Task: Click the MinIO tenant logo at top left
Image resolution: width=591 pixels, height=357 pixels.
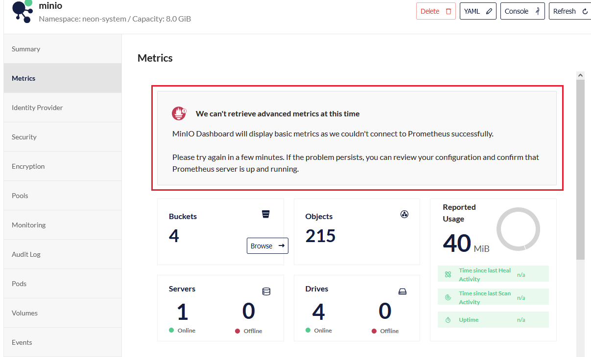Action: click(x=22, y=12)
